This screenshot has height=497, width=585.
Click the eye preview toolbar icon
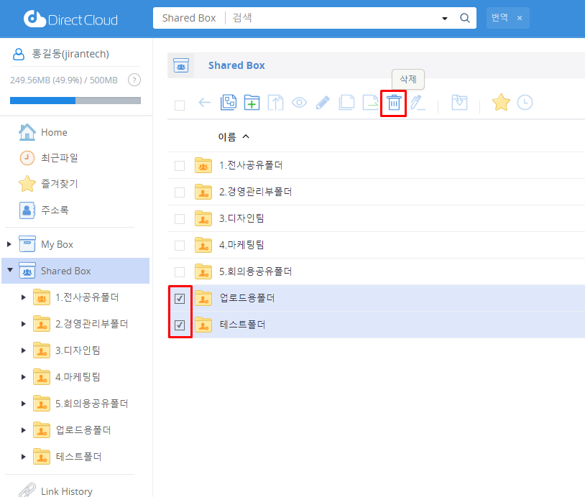pyautogui.click(x=299, y=103)
